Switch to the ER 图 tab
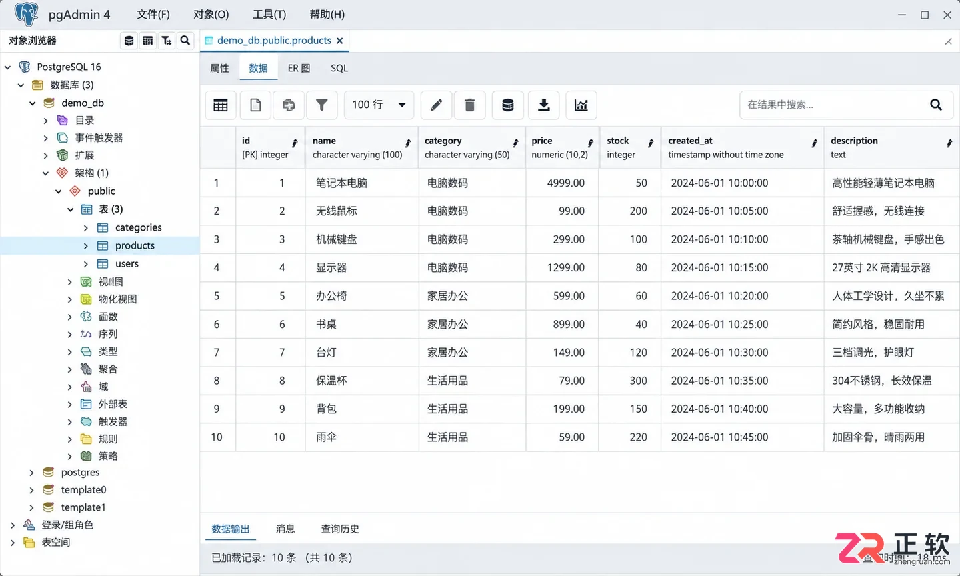Image resolution: width=960 pixels, height=576 pixels. pos(299,68)
